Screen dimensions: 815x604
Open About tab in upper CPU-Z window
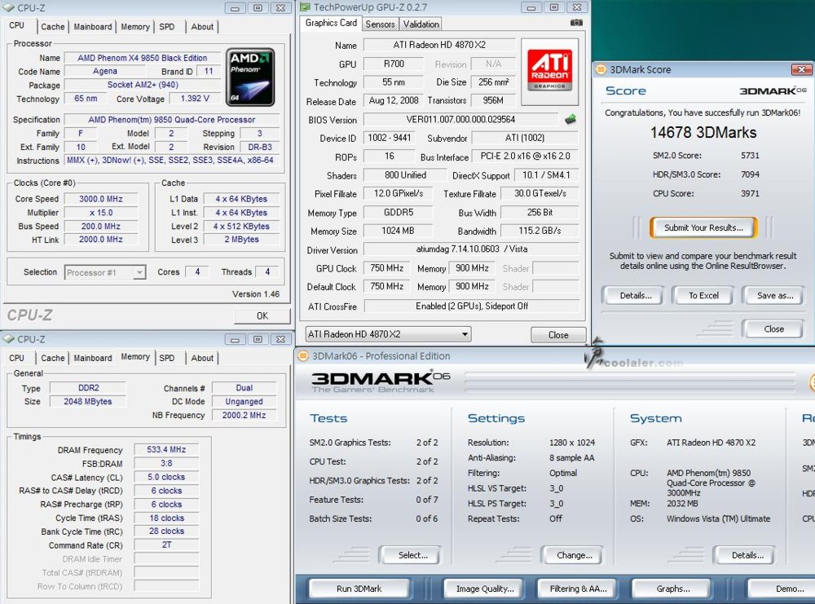202,27
